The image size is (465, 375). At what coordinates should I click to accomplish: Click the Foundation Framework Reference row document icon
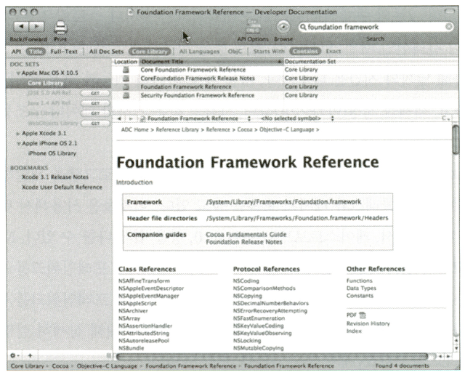pos(126,87)
